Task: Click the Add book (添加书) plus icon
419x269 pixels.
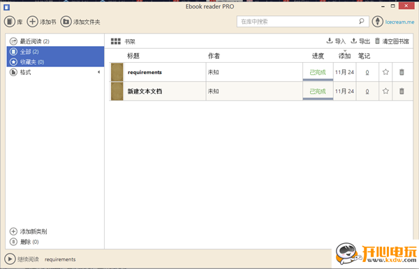Action: click(32, 22)
